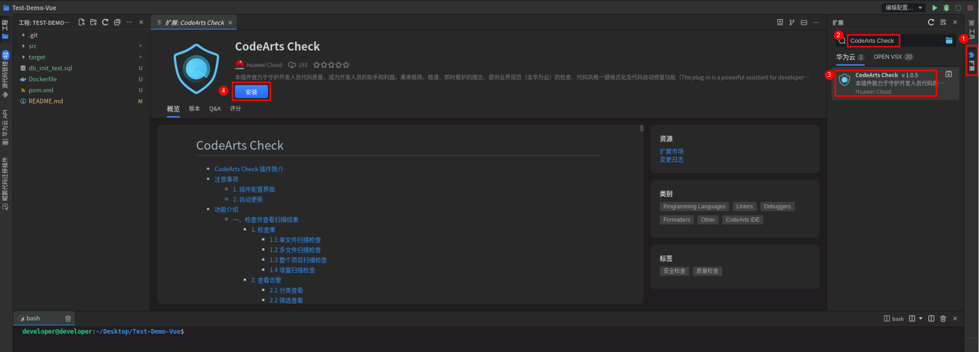The image size is (979, 352).
Task: Create a new file in project panel
Action: point(81,22)
